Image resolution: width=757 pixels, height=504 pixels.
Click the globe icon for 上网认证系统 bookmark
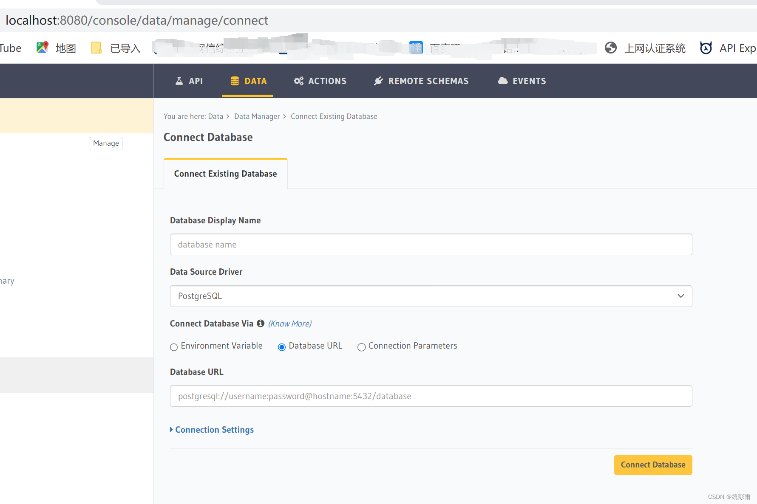[x=611, y=48]
